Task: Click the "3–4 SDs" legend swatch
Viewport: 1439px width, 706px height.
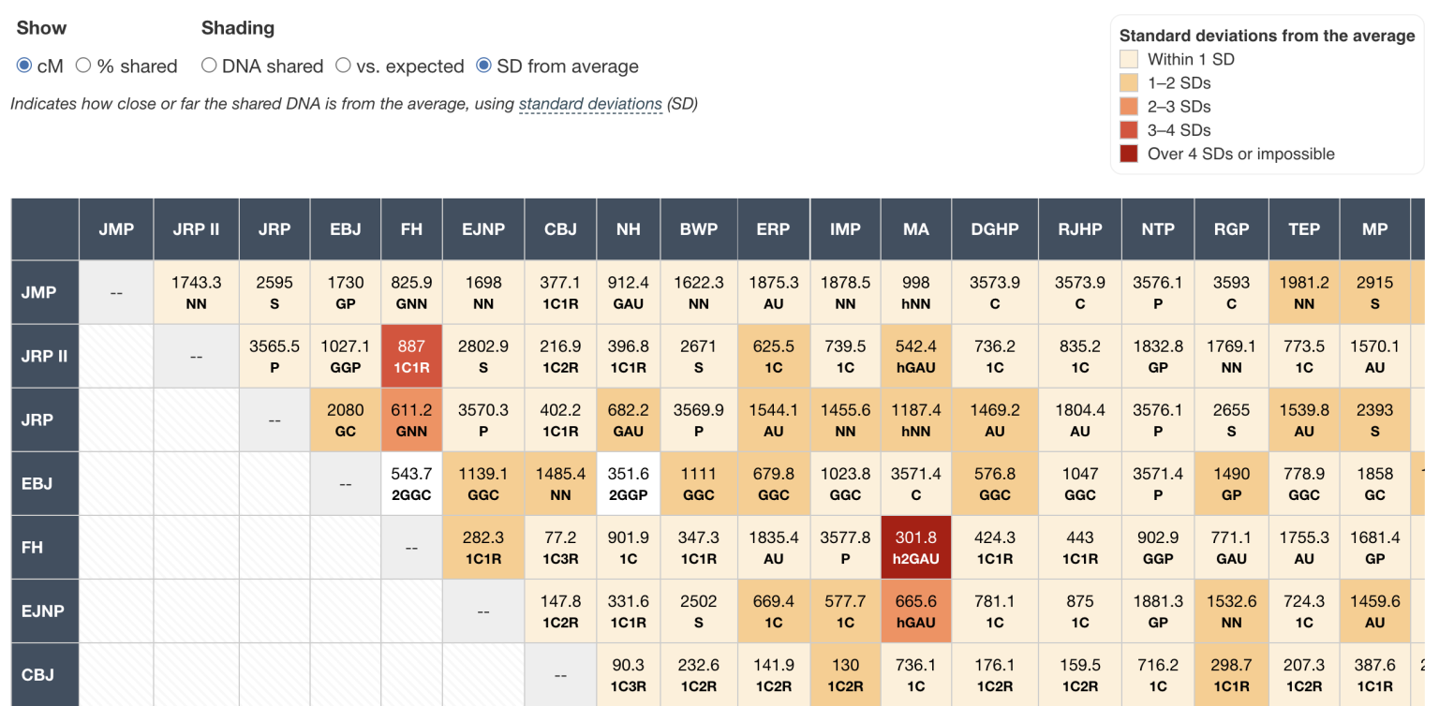Action: point(1131,129)
